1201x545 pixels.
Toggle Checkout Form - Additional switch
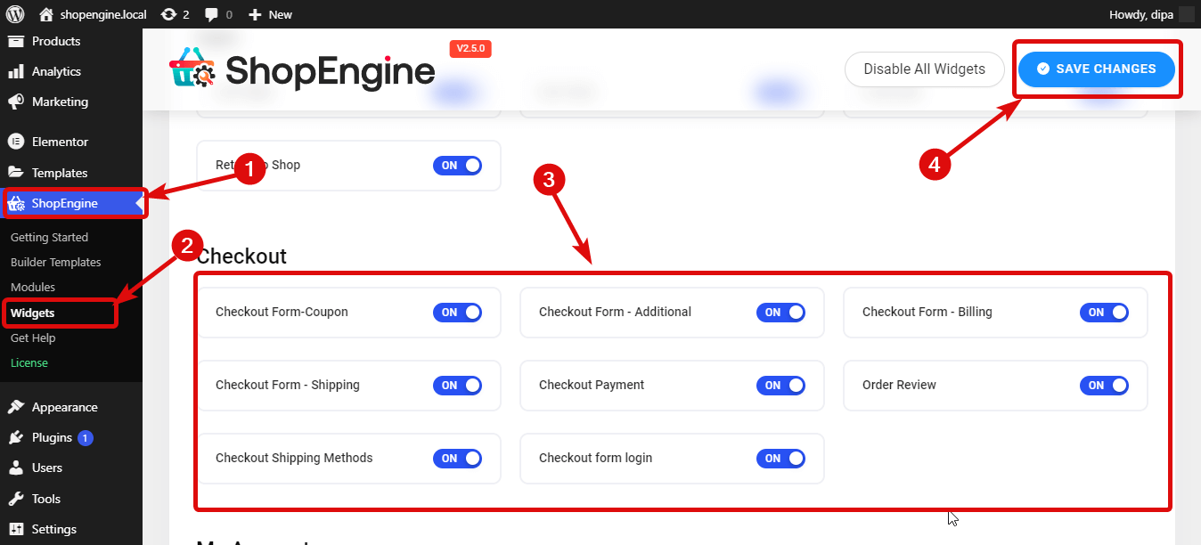(780, 313)
